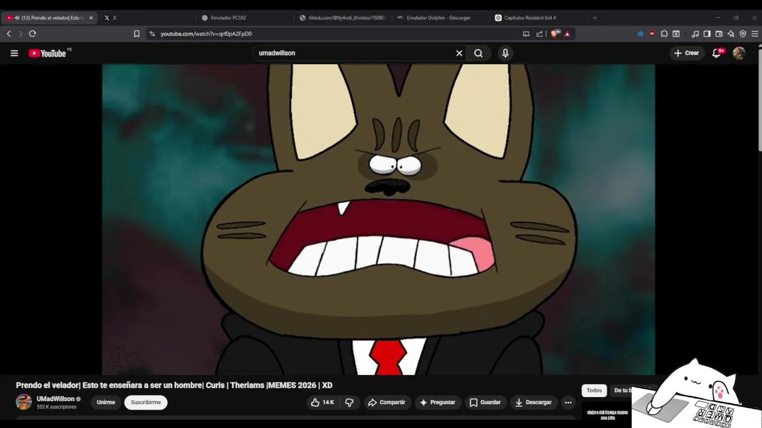Open the Brave VPN shield icon

pos(743,34)
